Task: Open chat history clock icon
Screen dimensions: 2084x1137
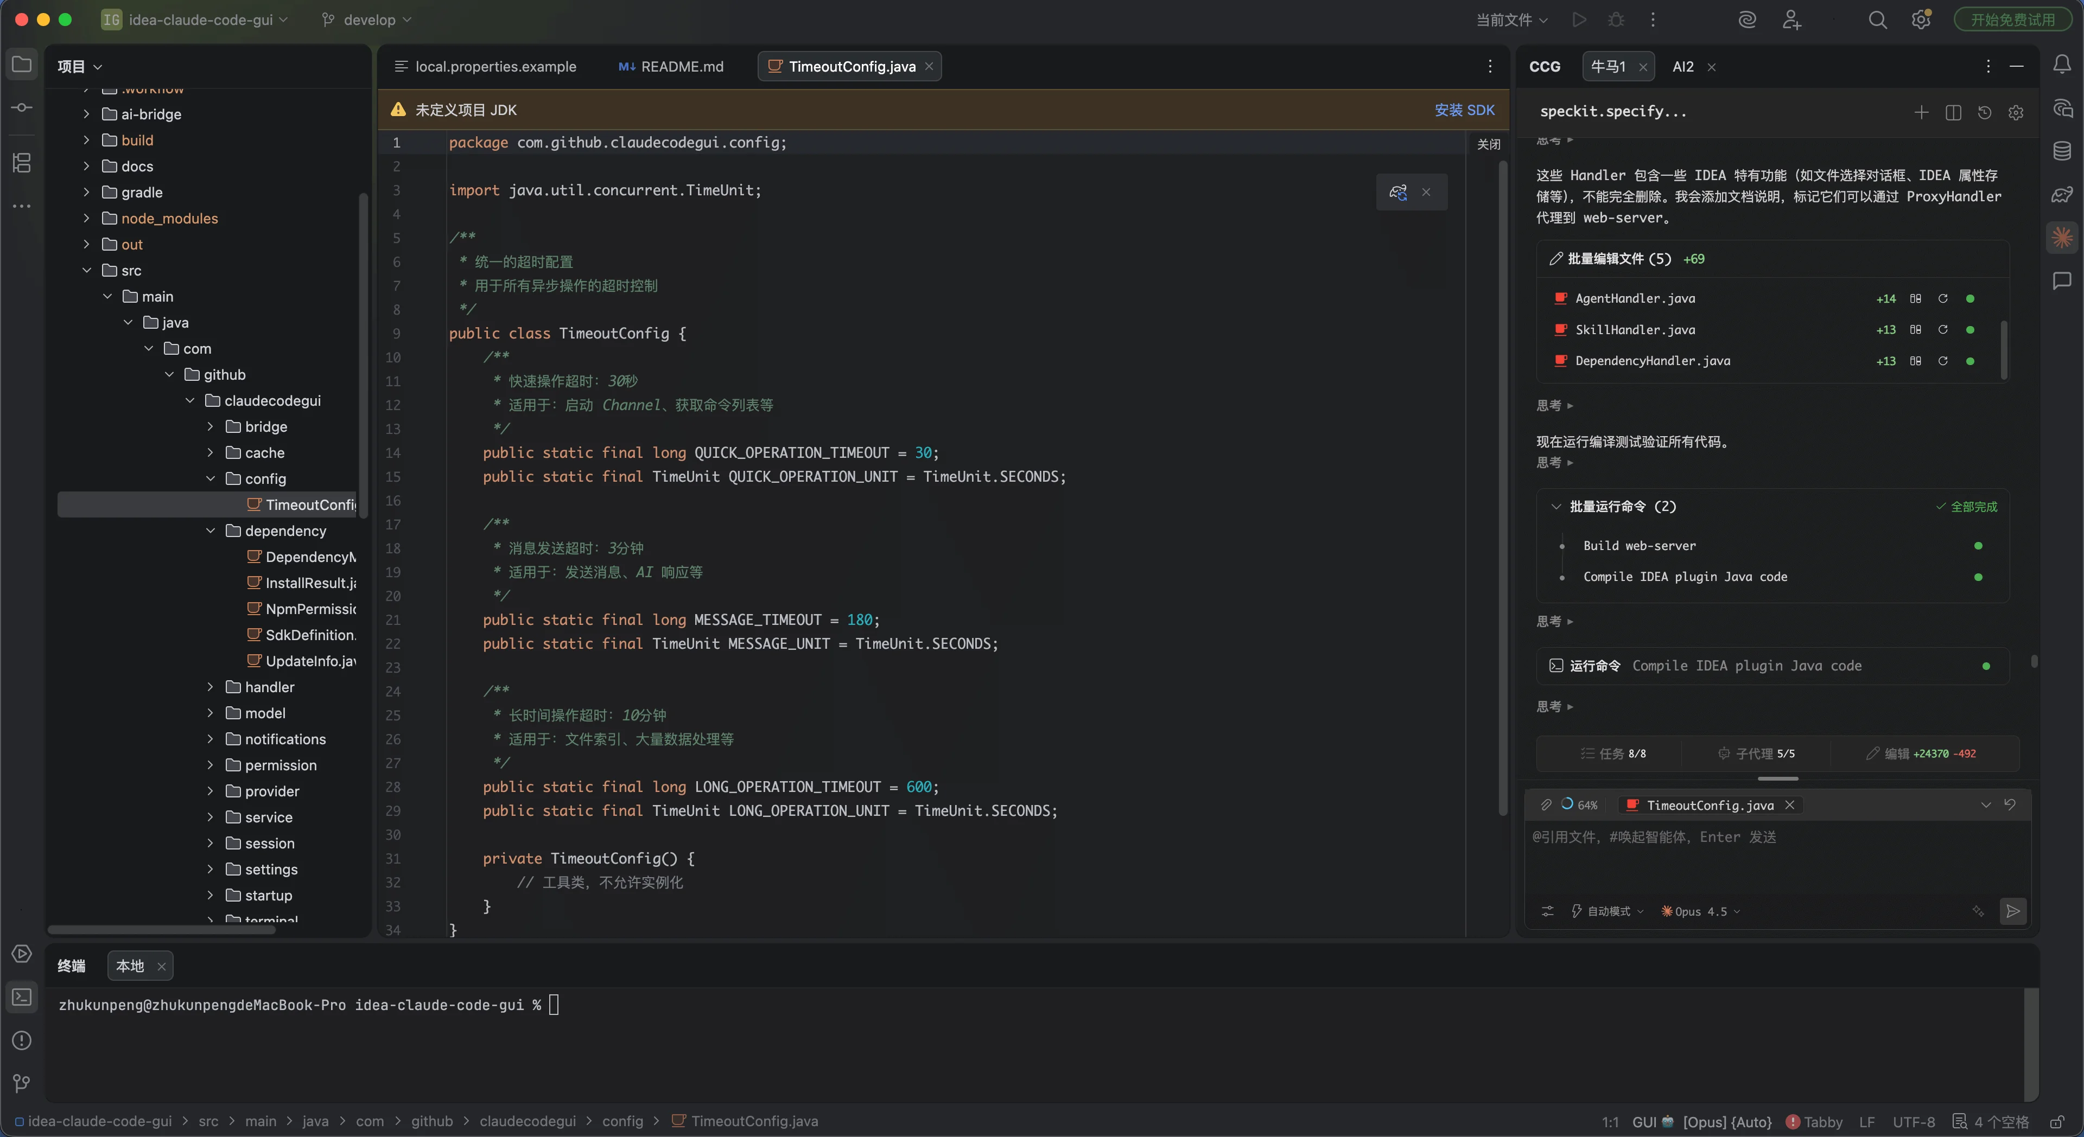Action: 1985,112
